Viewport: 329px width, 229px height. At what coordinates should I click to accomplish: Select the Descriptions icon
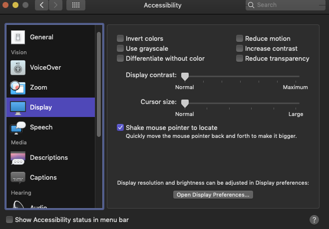click(x=18, y=158)
